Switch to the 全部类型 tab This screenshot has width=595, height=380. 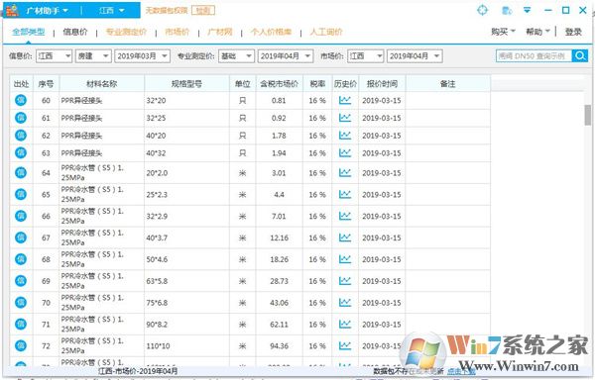pyautogui.click(x=29, y=32)
